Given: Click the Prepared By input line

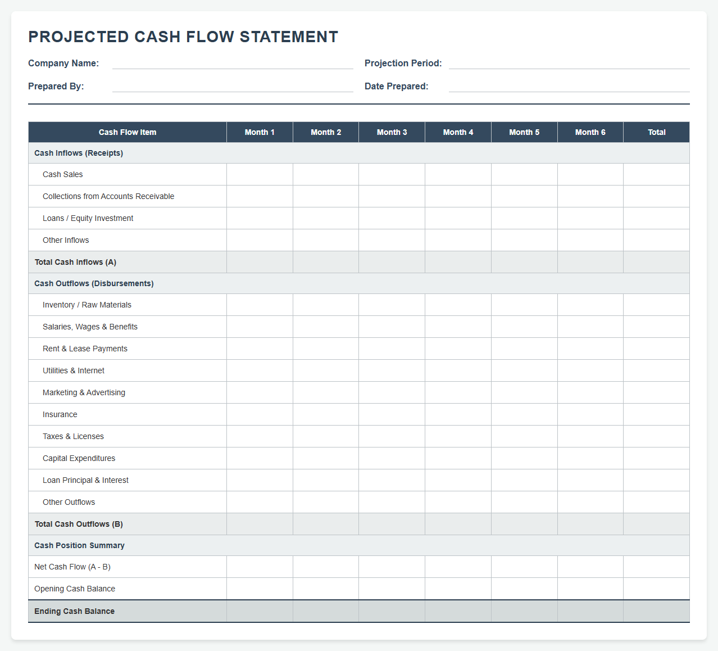Looking at the screenshot, I should [x=233, y=86].
